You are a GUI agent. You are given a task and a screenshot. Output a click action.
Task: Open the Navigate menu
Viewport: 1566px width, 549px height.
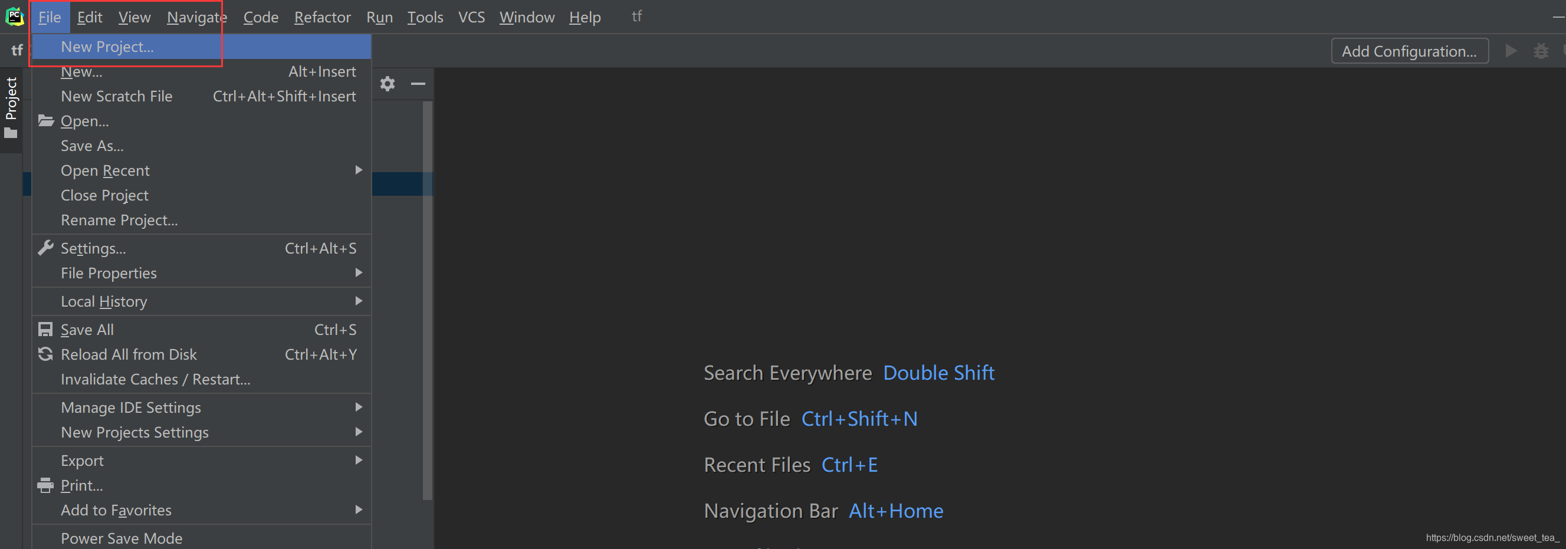[197, 17]
